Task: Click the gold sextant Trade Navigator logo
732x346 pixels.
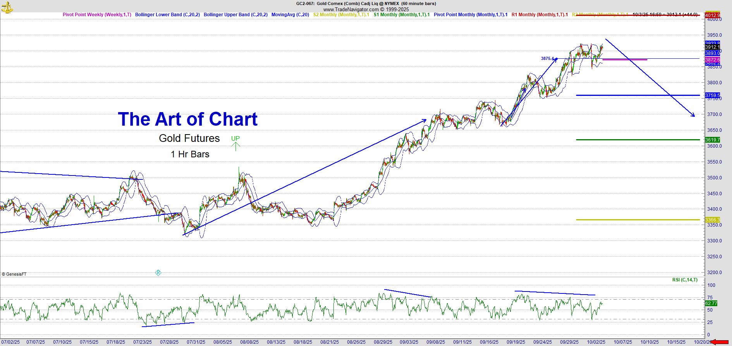Action: (7, 7)
